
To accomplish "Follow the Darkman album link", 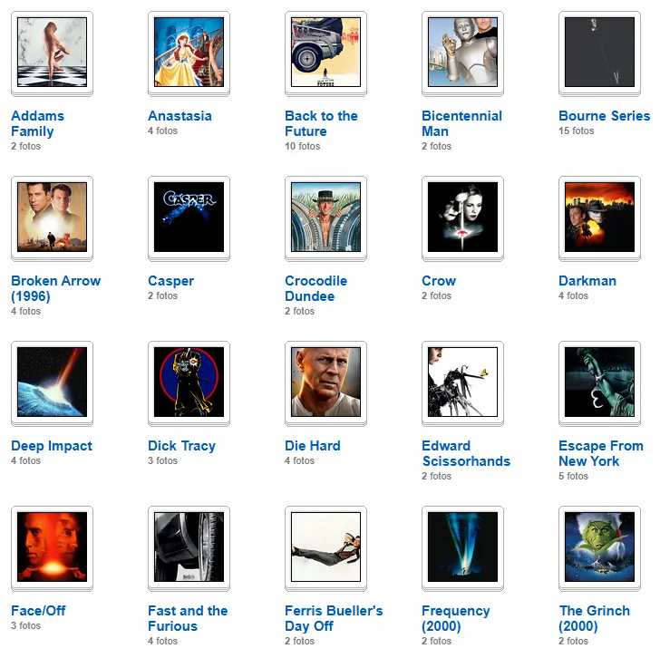I will tap(587, 281).
